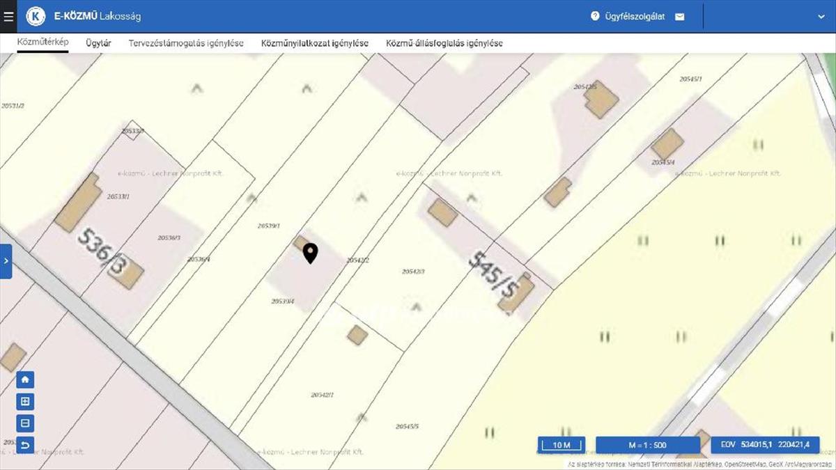Click the help question mark icon
836x470 pixels.
[x=595, y=16]
